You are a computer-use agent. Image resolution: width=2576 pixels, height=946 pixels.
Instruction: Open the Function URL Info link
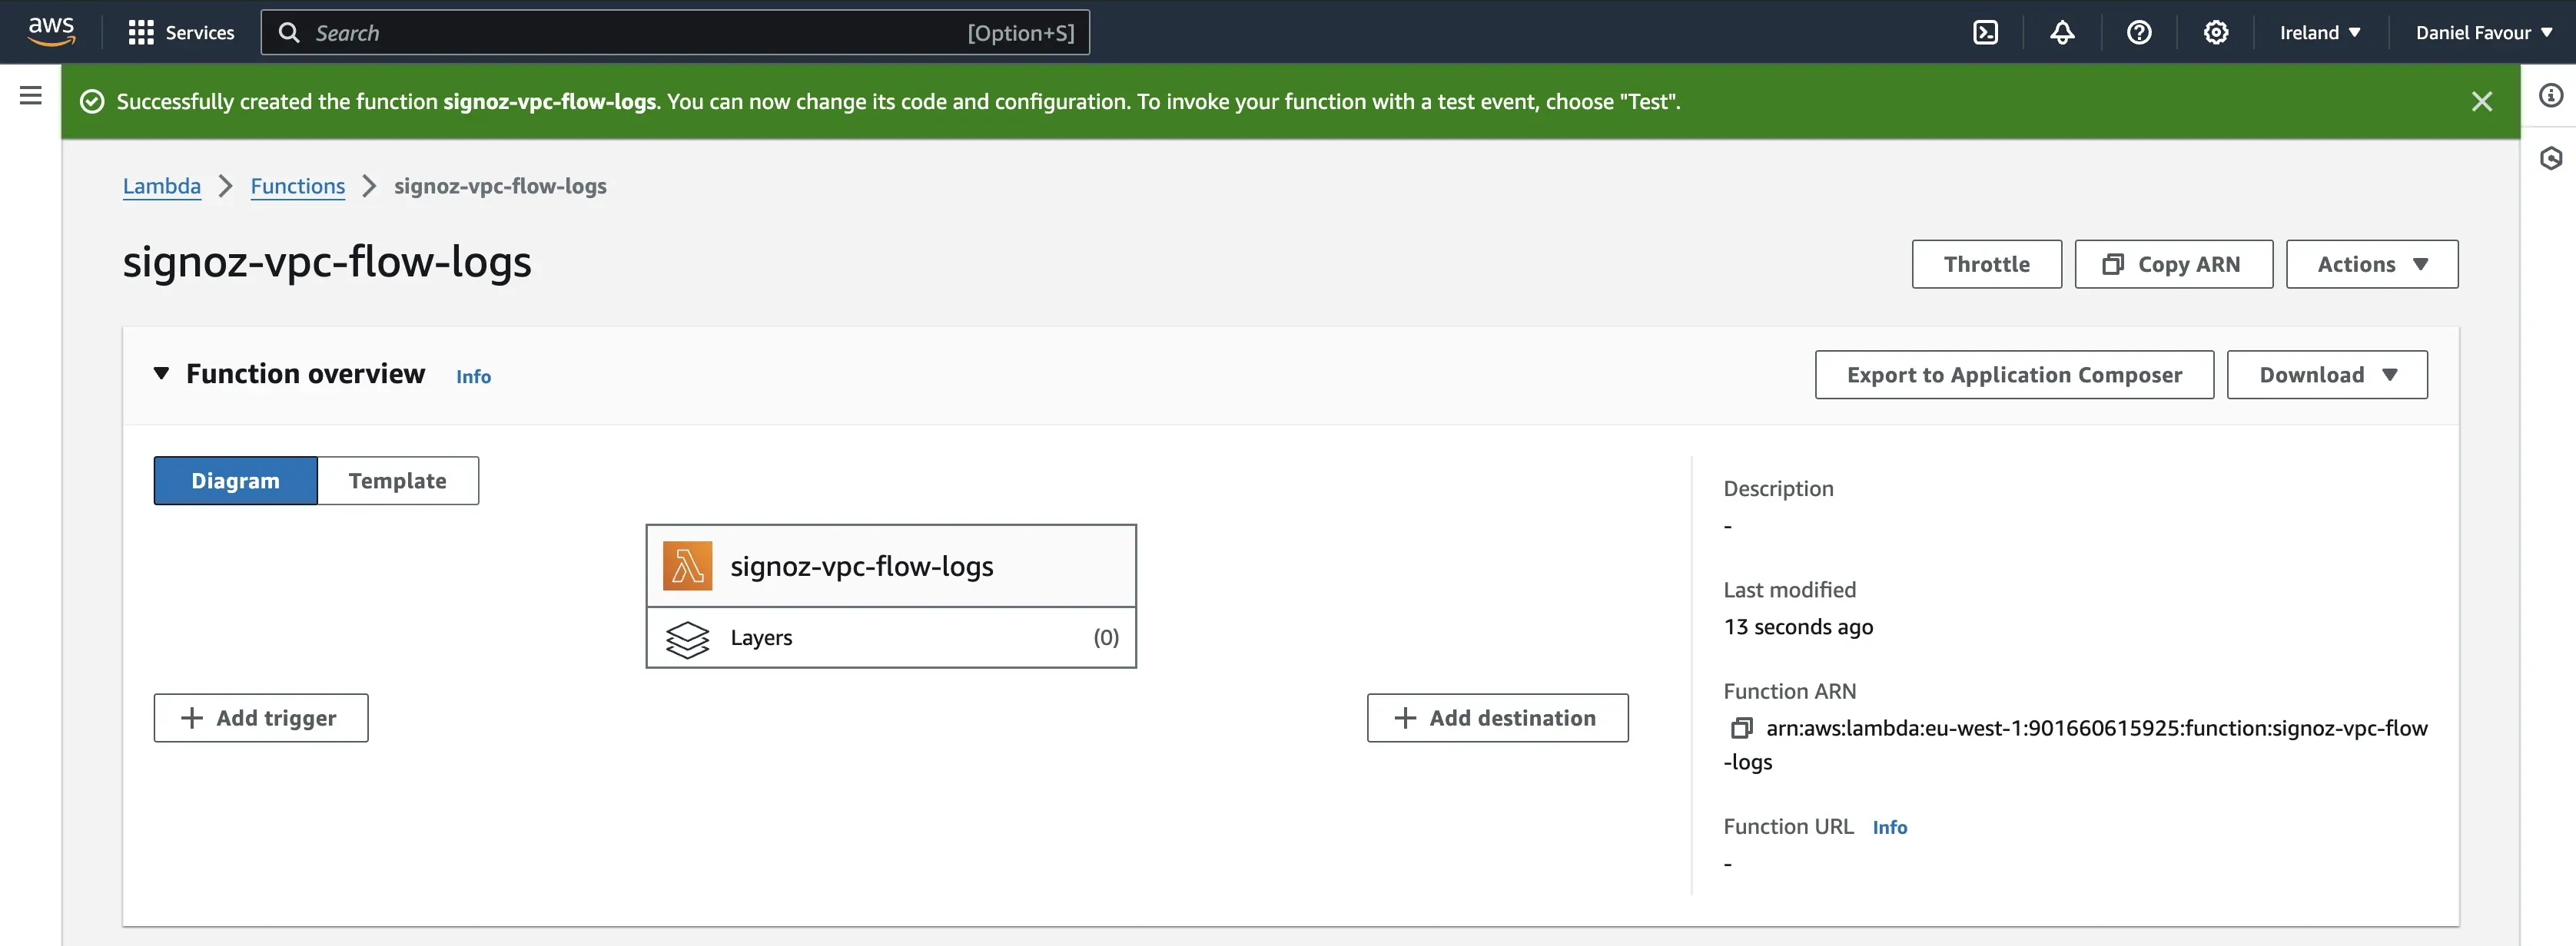click(1889, 827)
